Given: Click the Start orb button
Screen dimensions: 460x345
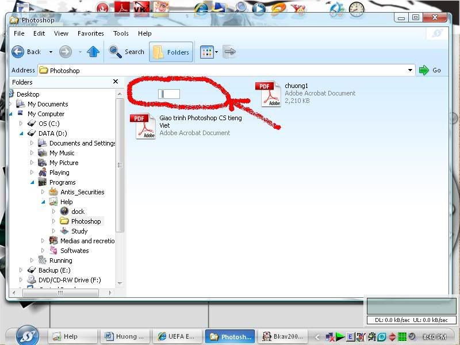Looking at the screenshot, I should click(x=27, y=336).
